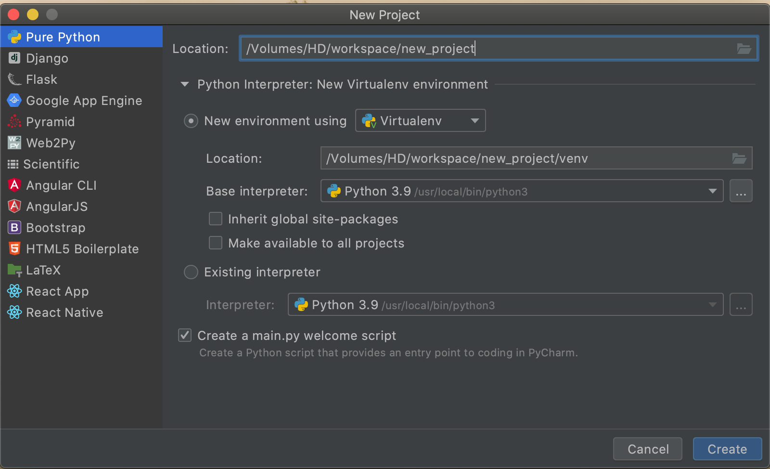The width and height of the screenshot is (770, 469).
Task: Collapse the Python Interpreter section
Action: [x=185, y=85]
